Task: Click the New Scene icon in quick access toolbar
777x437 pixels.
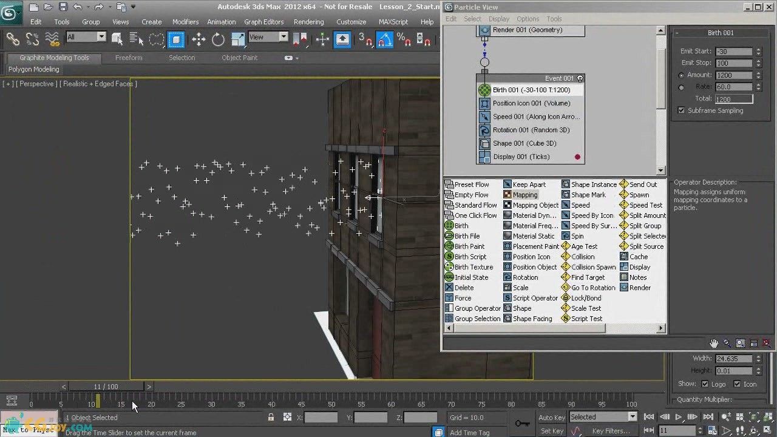Action: (33, 7)
